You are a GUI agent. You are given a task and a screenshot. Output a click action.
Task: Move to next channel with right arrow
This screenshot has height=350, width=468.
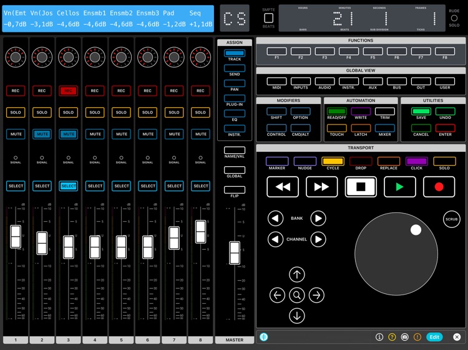coord(318,239)
